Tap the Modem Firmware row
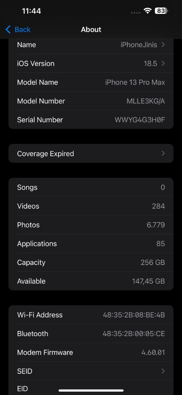The image size is (182, 395). coord(91,352)
